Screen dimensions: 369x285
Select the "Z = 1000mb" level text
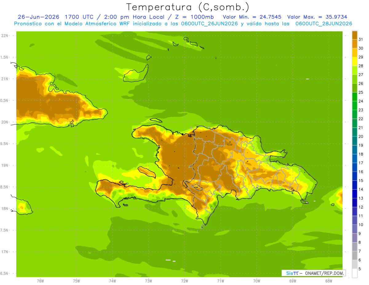[195, 17]
